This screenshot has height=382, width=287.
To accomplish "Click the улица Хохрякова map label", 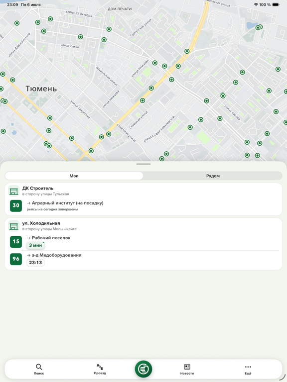I will (80, 109).
